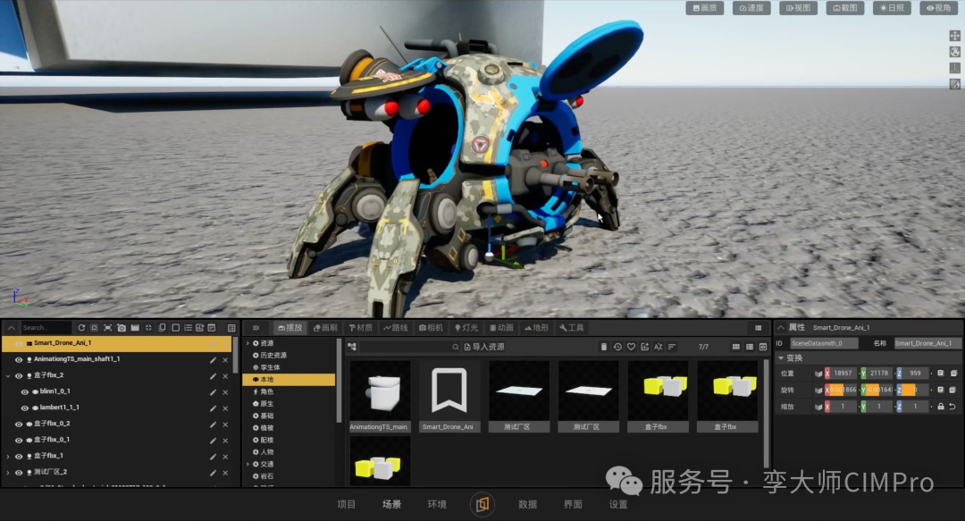Expand the 测试厂区_2 tree node
Viewport: 965px width, 521px height.
(x=8, y=473)
